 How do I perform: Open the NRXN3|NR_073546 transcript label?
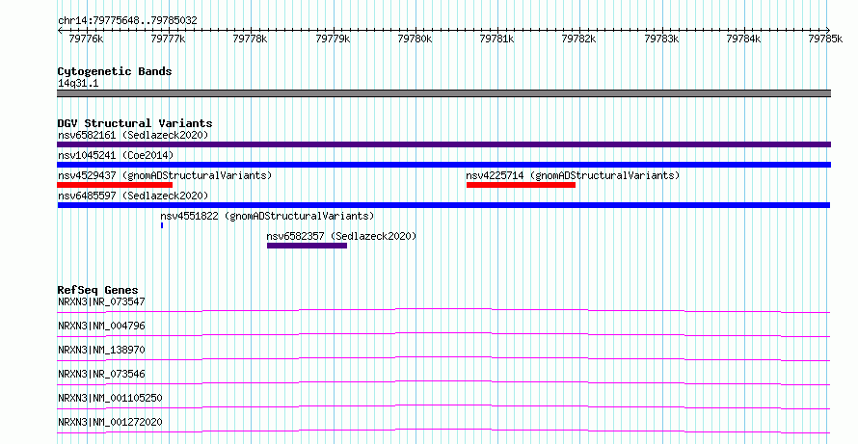pos(101,374)
